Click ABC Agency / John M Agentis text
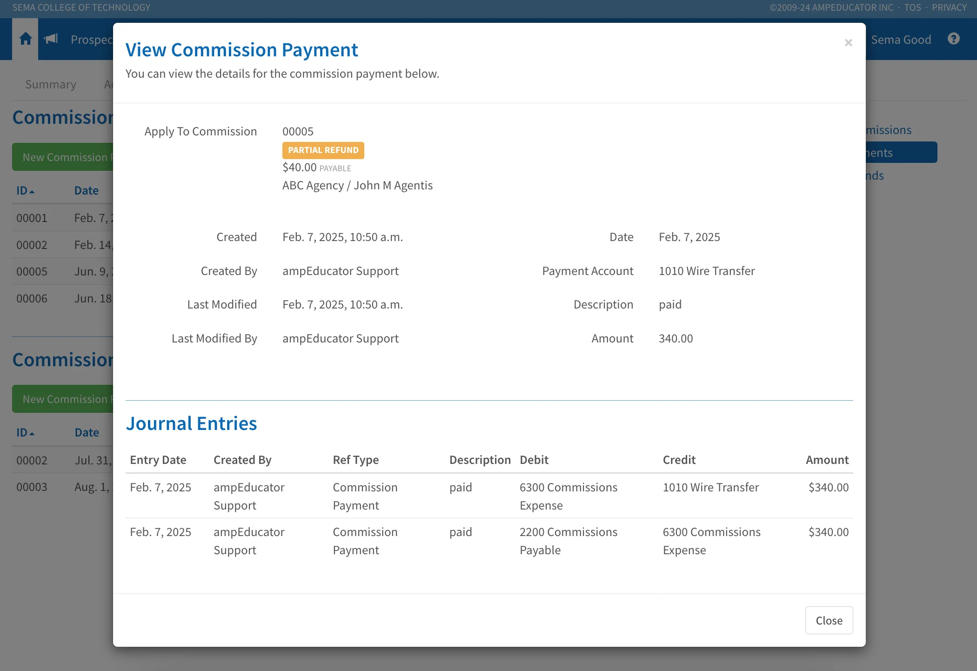Screen dimensions: 977x671 (x=357, y=185)
